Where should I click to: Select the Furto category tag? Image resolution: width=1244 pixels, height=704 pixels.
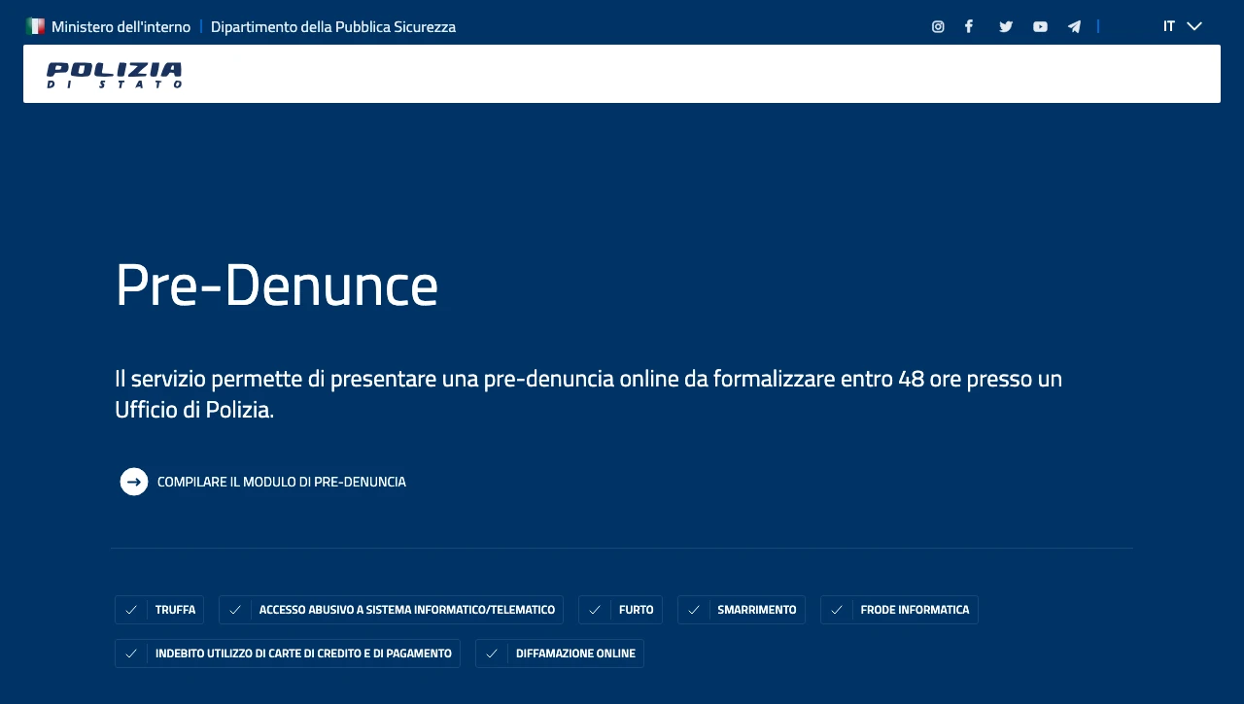[620, 610]
